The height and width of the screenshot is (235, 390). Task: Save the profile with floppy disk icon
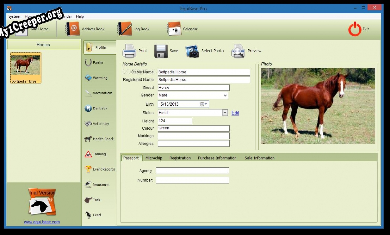point(161,51)
